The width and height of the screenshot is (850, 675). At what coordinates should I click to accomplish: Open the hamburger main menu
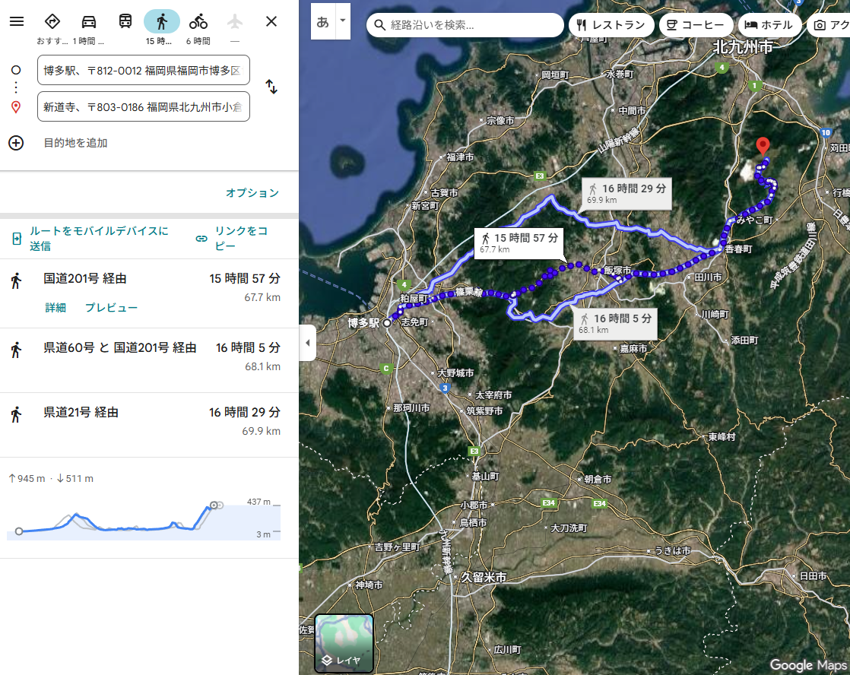pyautogui.click(x=17, y=21)
